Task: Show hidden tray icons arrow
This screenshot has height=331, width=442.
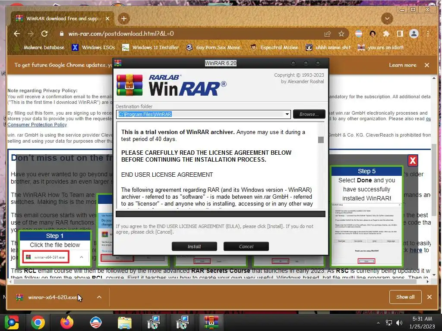Action: [378, 323]
